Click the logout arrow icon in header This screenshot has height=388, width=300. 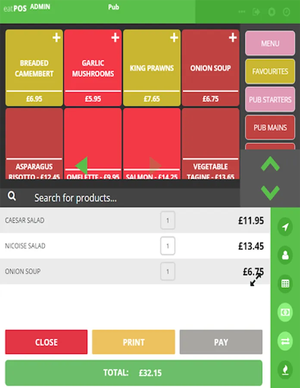(256, 12)
